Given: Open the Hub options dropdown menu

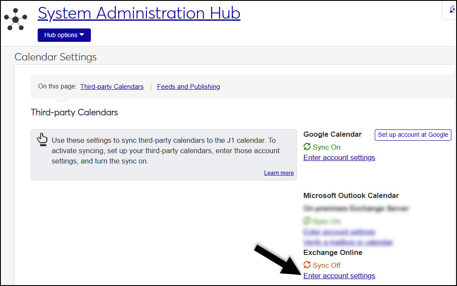Looking at the screenshot, I should pos(64,35).
